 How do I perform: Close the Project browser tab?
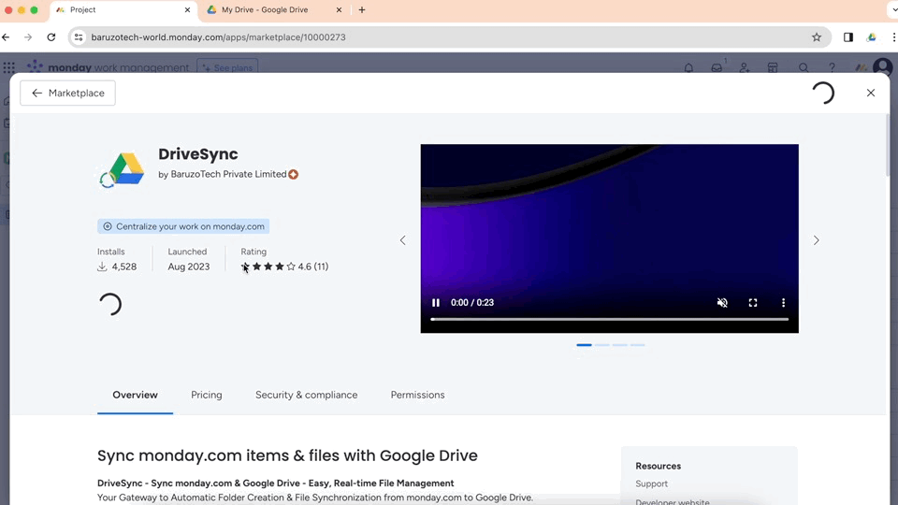(187, 9)
